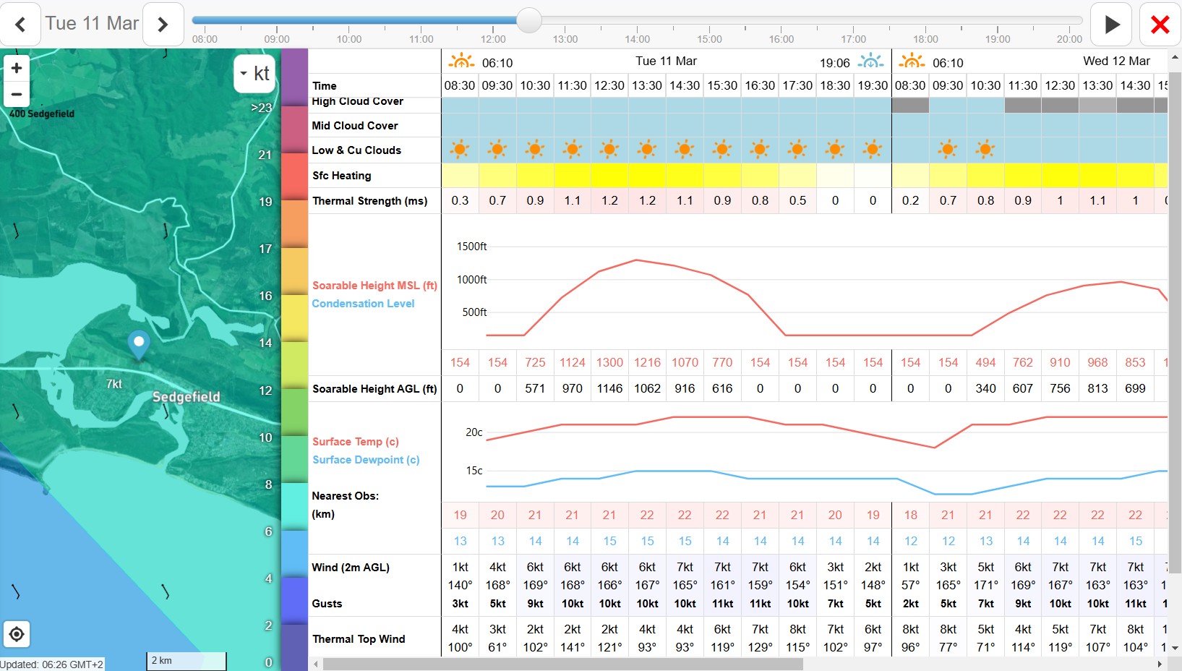Click sun icon in Wednesday 10:30 column
Screen dimensions: 1182x671
985,150
